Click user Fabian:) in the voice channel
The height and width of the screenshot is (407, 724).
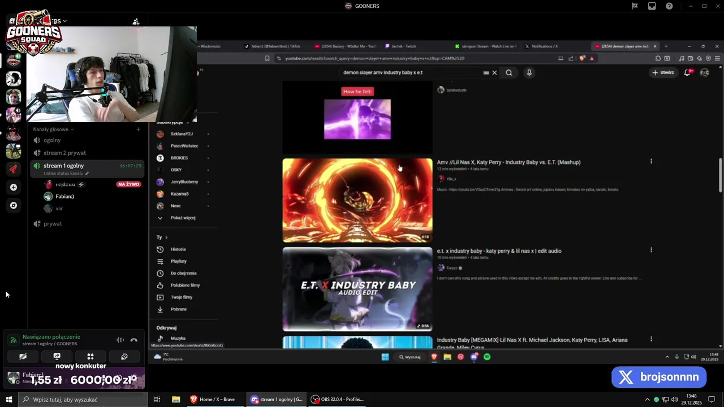tap(59, 196)
